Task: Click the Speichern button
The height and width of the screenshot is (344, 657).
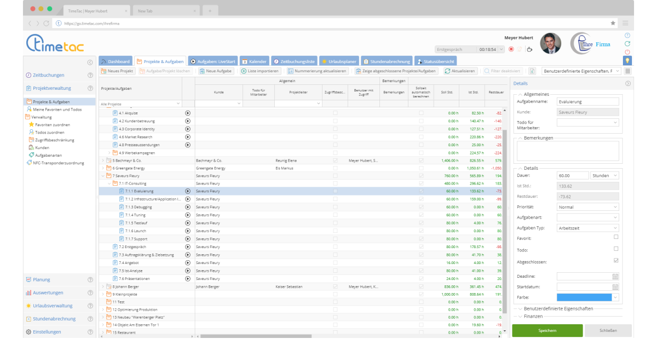Action: [547, 330]
